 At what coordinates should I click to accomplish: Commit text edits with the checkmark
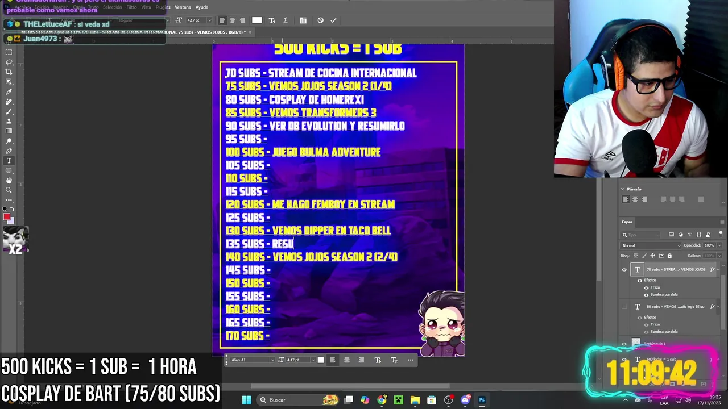(x=333, y=20)
